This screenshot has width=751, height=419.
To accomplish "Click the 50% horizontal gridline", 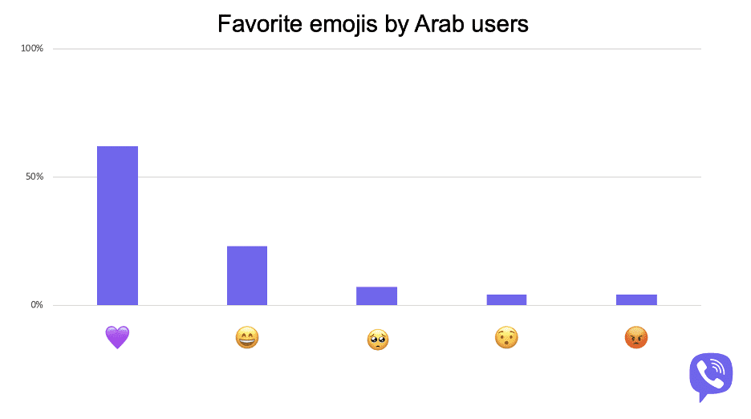I will [377, 177].
